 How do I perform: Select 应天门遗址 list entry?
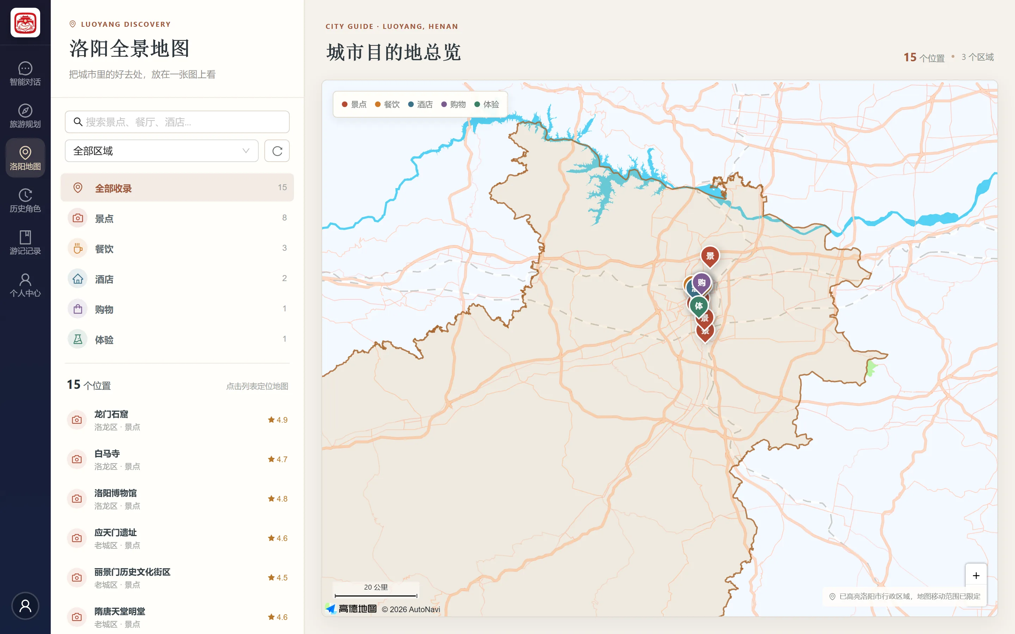point(177,538)
